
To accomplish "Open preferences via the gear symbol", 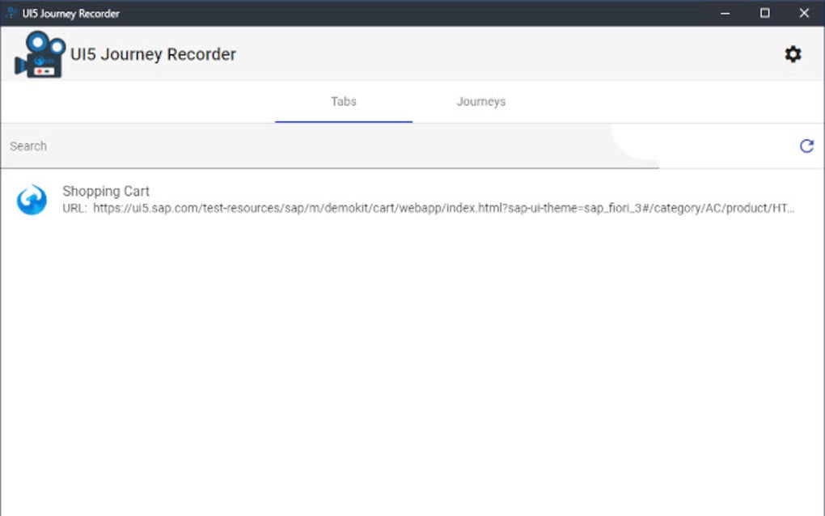I will point(793,53).
